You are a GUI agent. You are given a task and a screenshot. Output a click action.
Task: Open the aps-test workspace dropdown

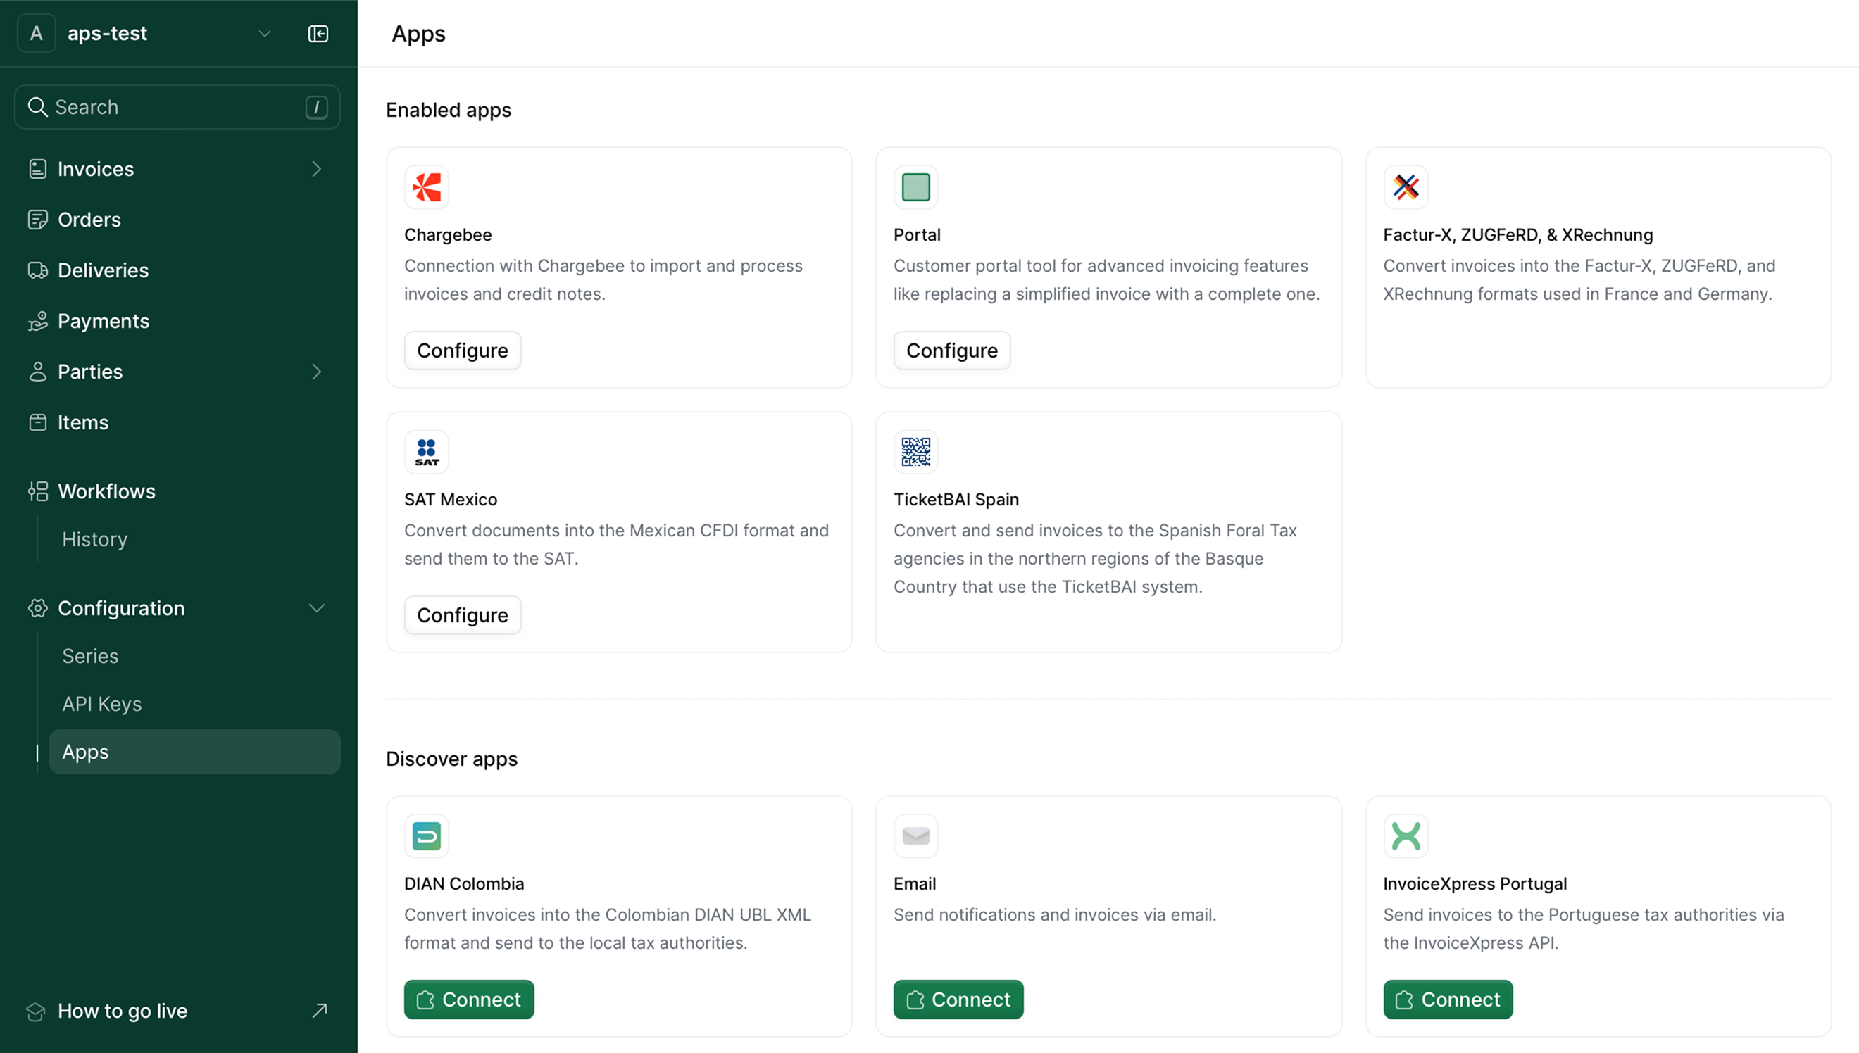click(264, 33)
